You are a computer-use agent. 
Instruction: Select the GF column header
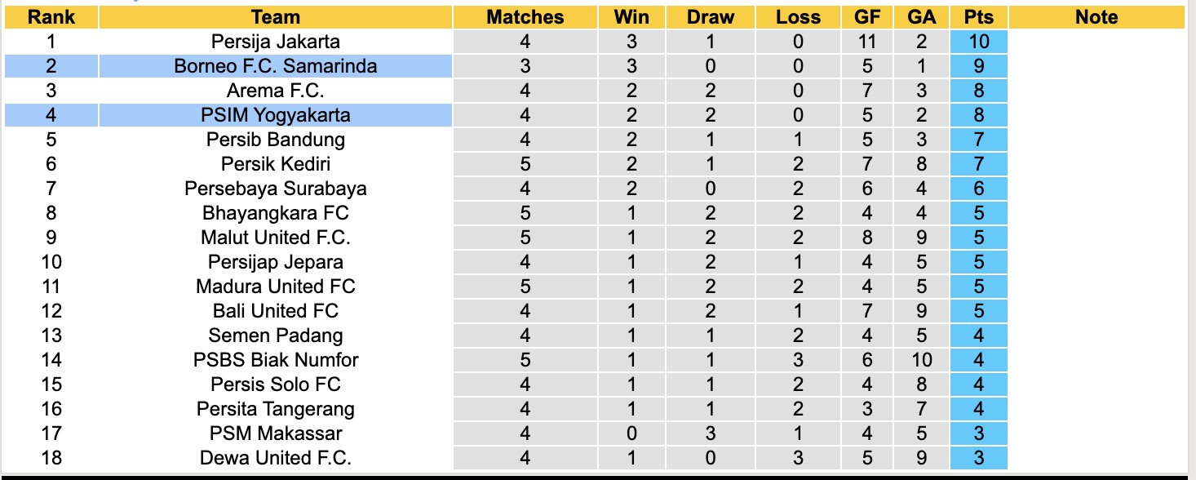[866, 17]
